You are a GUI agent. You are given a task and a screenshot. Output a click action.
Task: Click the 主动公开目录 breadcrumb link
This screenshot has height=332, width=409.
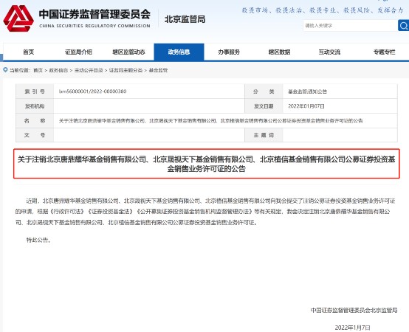coord(89,70)
